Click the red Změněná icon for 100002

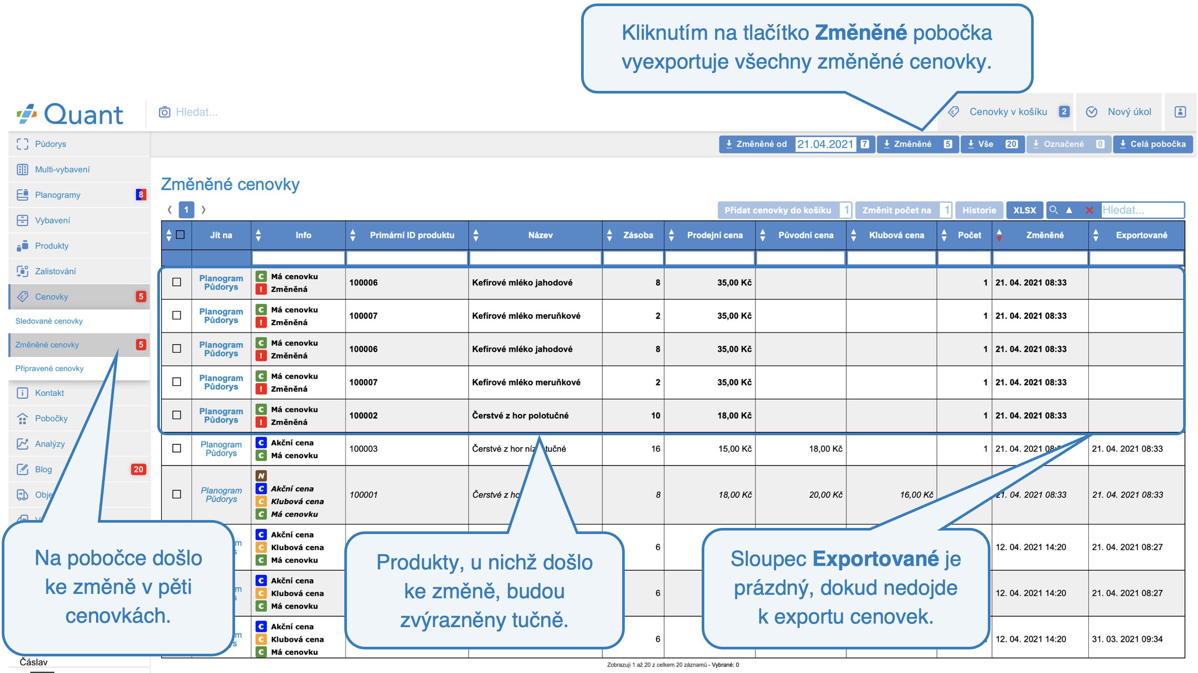pyautogui.click(x=261, y=422)
